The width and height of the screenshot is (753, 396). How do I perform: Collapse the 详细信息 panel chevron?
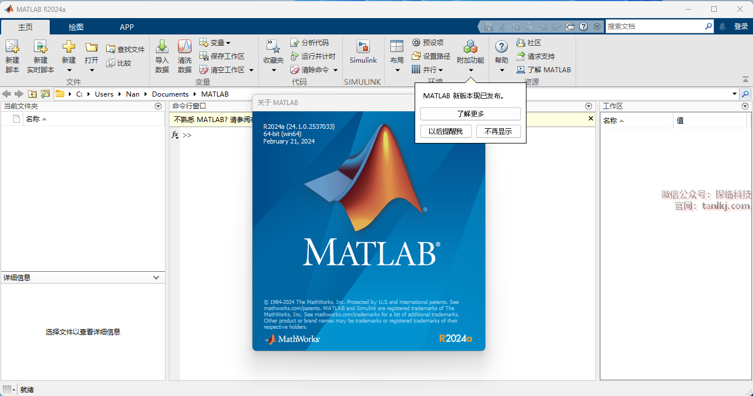click(x=156, y=277)
